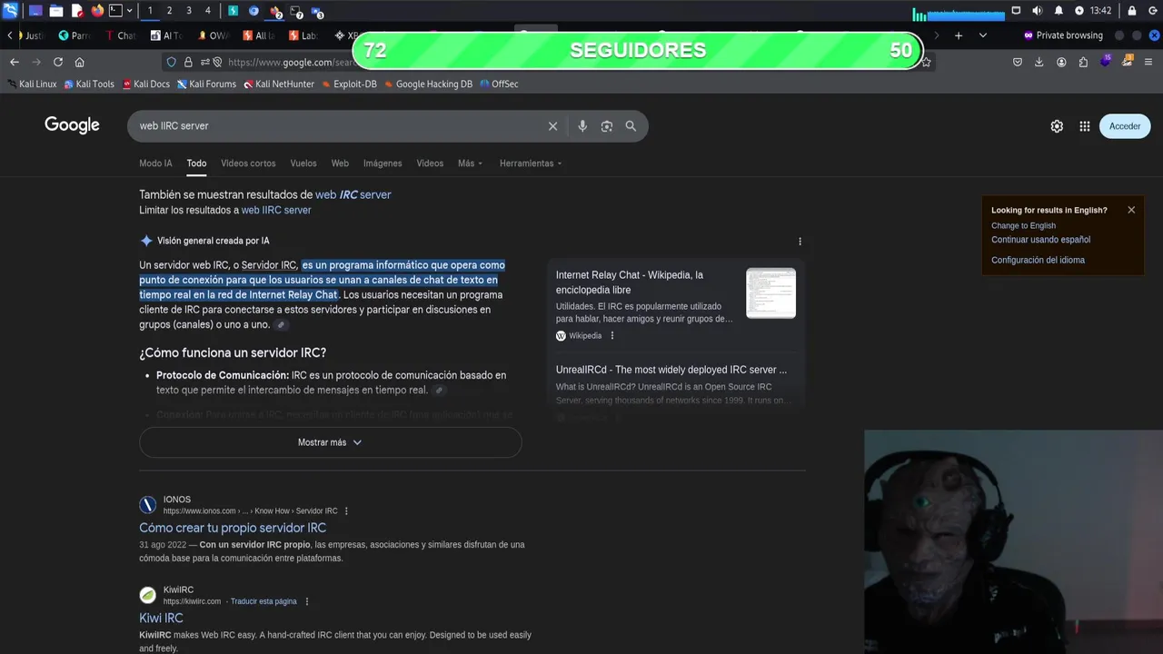The image size is (1163, 654).
Task: Open the Internet Relay Chat Wikipedia card
Action: click(x=630, y=282)
